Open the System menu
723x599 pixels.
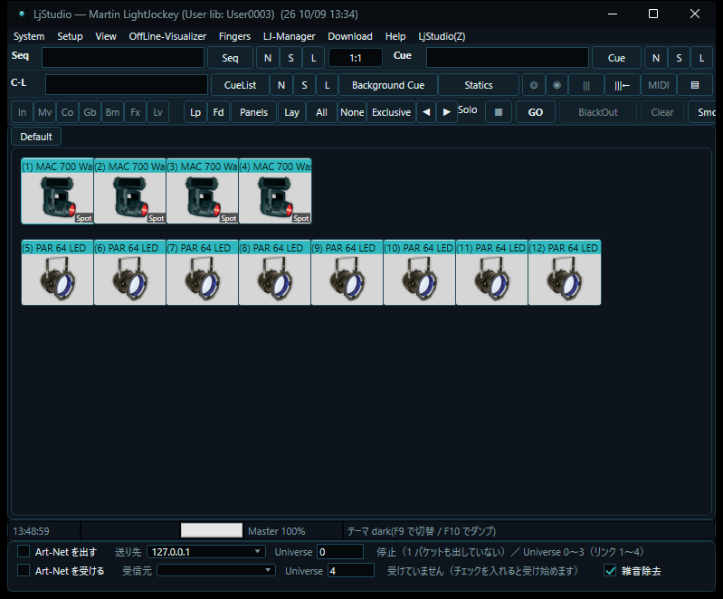[29, 36]
